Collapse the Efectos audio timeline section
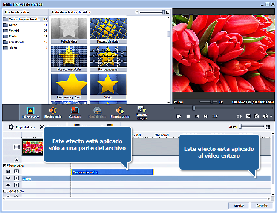This screenshot has width=277, height=213. 4,191
